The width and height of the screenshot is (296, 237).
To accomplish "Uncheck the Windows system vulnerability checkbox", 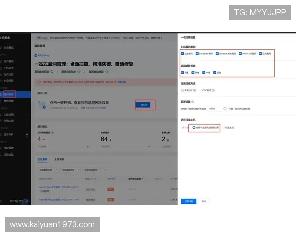I will coord(217,54).
